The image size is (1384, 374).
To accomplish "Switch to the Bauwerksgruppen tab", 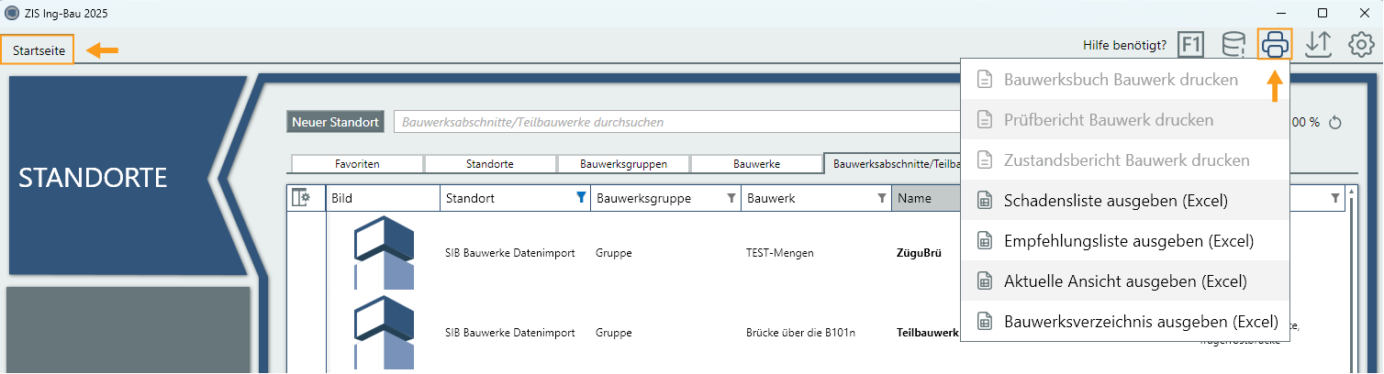I will point(623,164).
